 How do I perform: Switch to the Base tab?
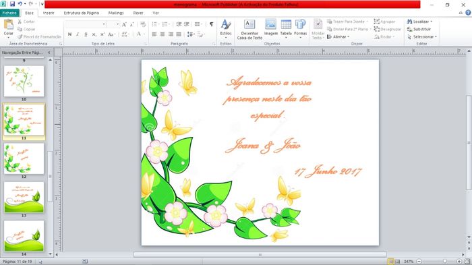[x=29, y=13]
